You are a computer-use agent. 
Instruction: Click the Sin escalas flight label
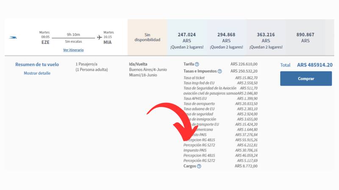pyautogui.click(x=74, y=42)
